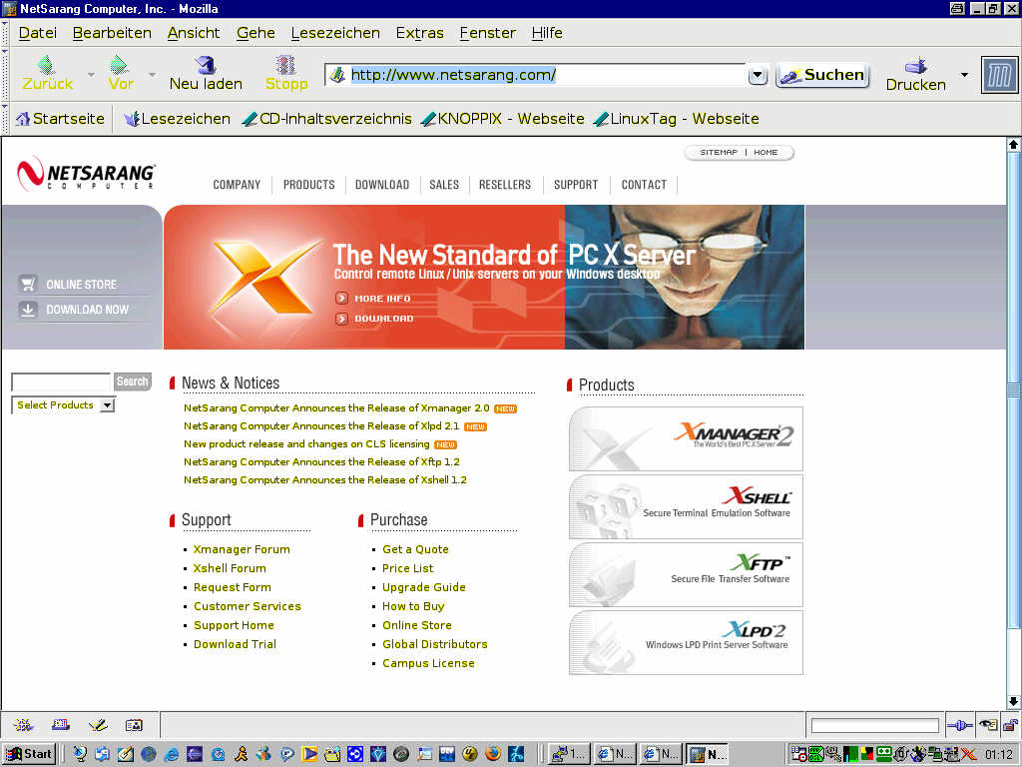
Task: Open the Ansicht menu
Action: (194, 33)
